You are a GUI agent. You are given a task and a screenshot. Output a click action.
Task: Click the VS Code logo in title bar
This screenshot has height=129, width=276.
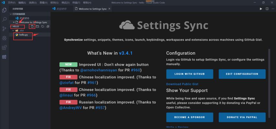3,3
